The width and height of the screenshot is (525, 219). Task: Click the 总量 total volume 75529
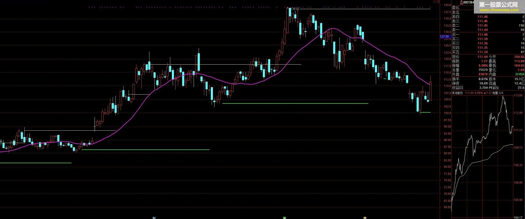[x=483, y=70]
